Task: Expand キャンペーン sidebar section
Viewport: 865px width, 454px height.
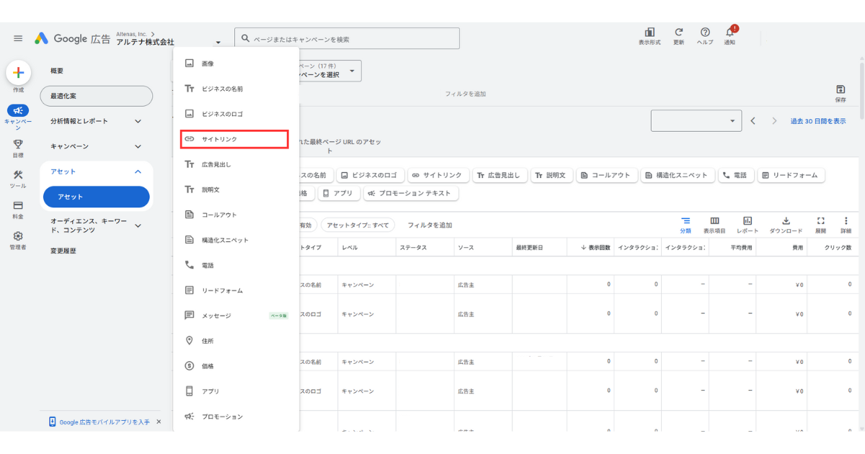Action: tap(96, 146)
